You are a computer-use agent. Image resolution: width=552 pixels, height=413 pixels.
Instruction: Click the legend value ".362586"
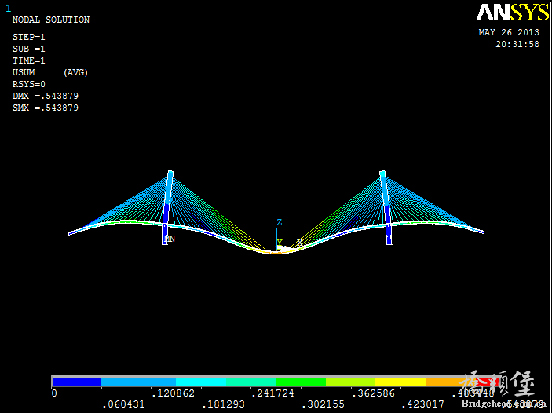373,393
